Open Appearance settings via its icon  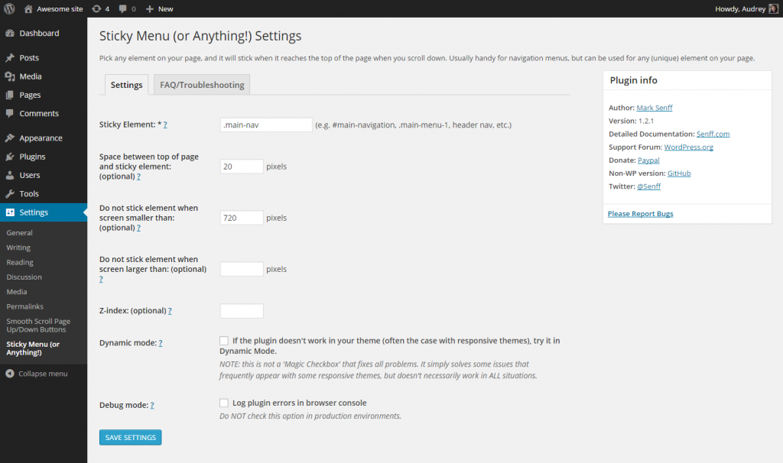pyautogui.click(x=11, y=138)
